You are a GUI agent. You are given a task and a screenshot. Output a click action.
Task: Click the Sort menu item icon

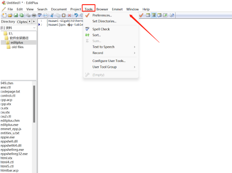point(87,35)
